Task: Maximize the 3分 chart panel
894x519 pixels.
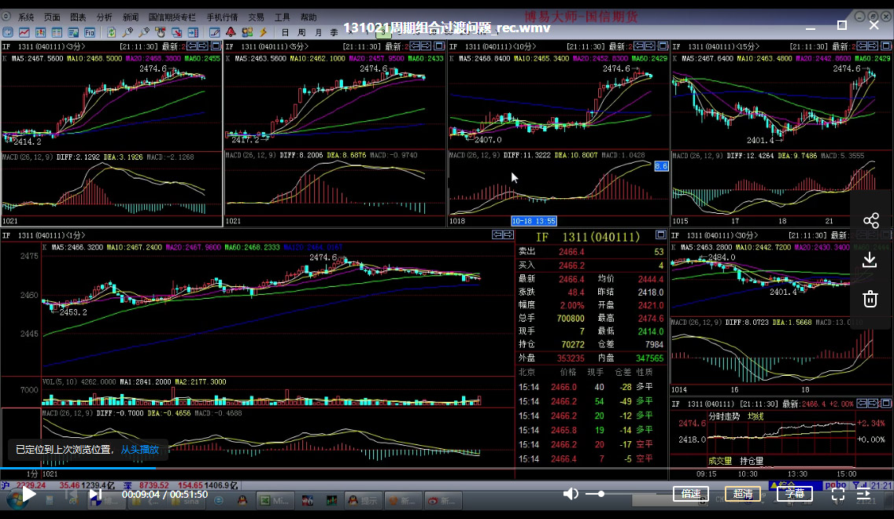Action: [x=216, y=46]
